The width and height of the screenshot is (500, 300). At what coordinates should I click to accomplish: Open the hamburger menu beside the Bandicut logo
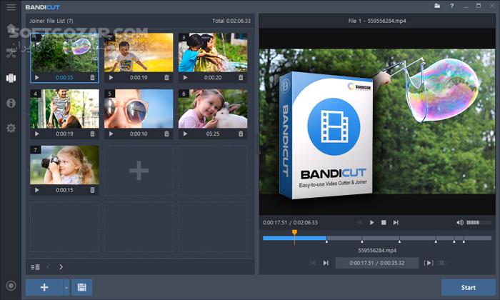(11, 7)
